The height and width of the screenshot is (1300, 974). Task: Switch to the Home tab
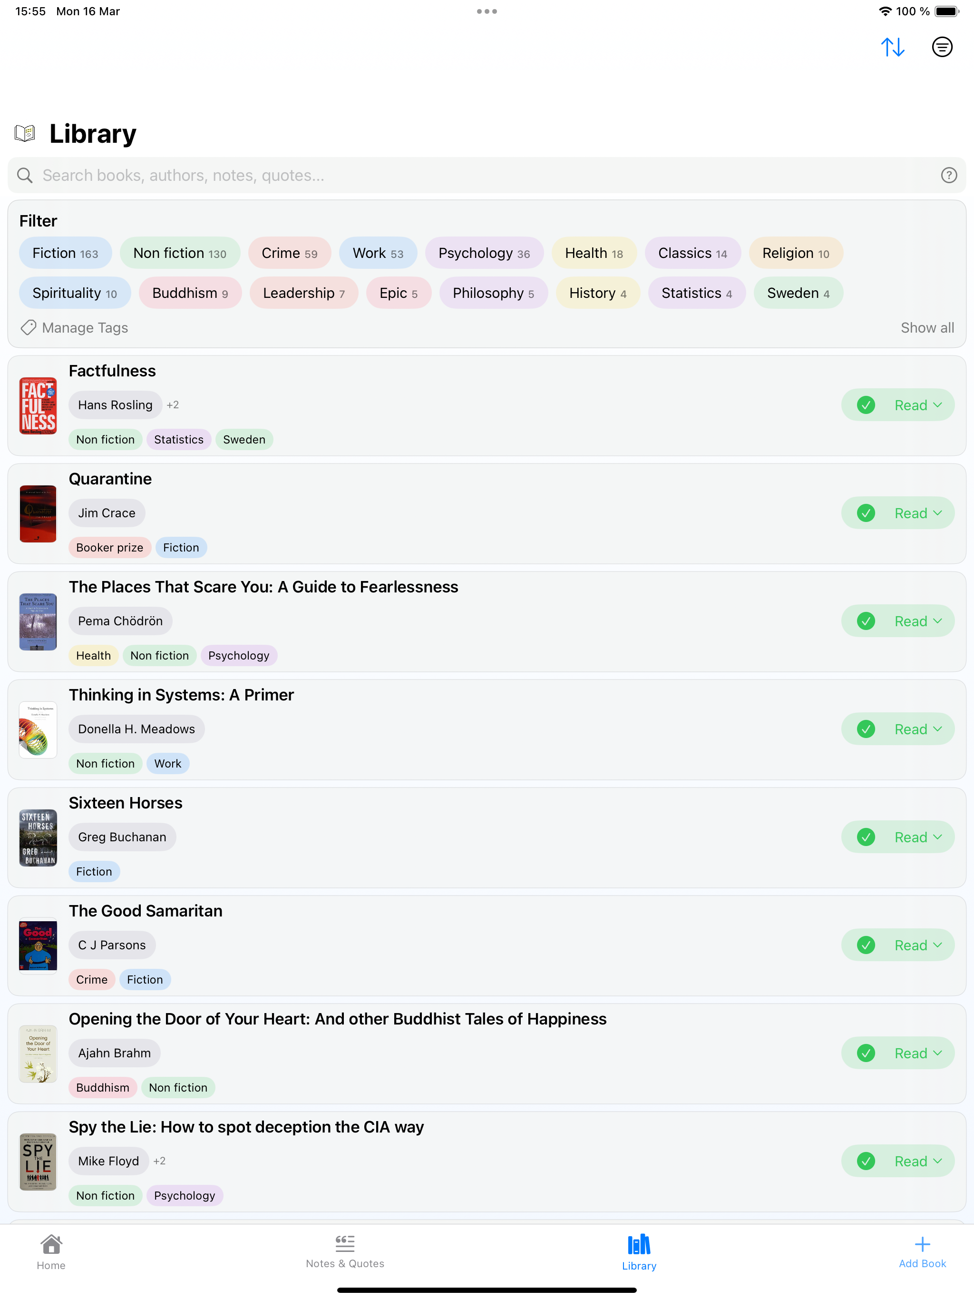pyautogui.click(x=51, y=1252)
